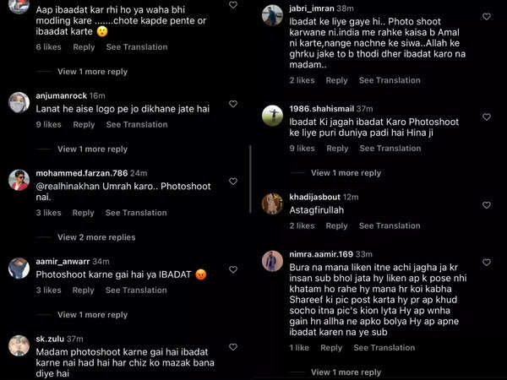The height and width of the screenshot is (380, 507).
Task: Like sk.zulu's comment heart icon
Action: click(x=233, y=346)
